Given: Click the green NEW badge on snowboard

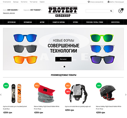Looking at the screenshot, I should 6,85.
